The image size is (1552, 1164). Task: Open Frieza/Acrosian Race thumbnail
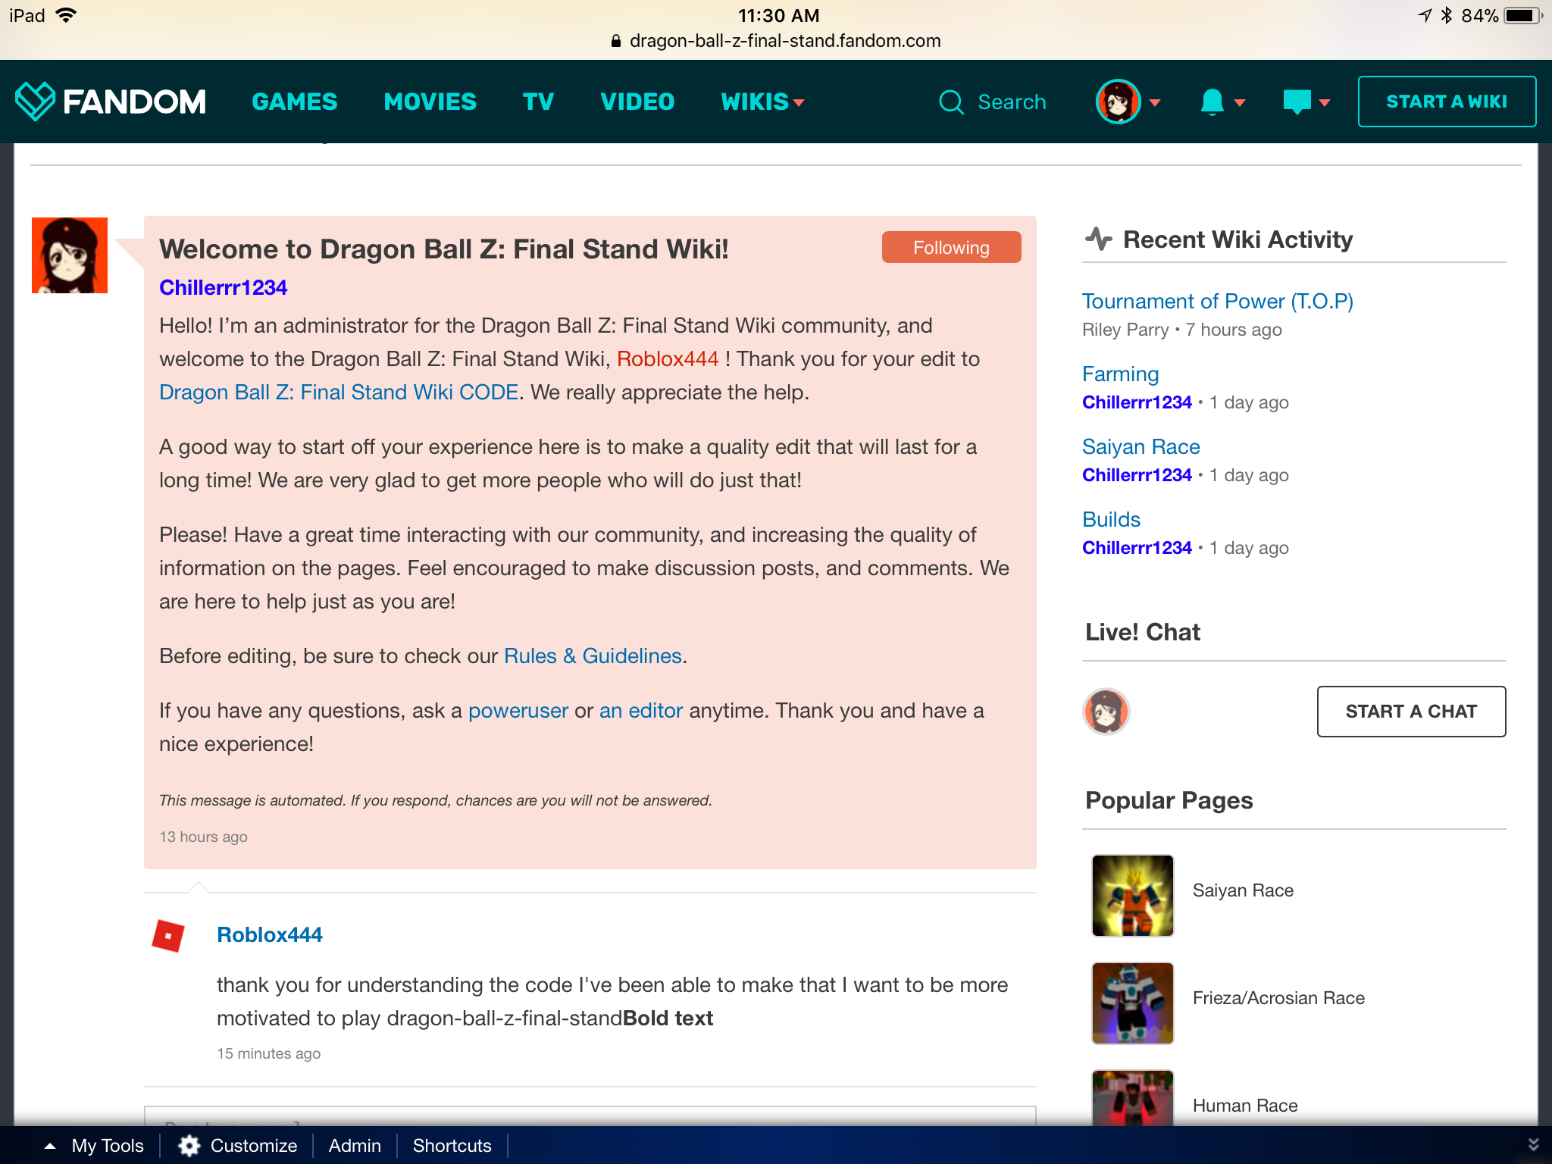(x=1132, y=1003)
